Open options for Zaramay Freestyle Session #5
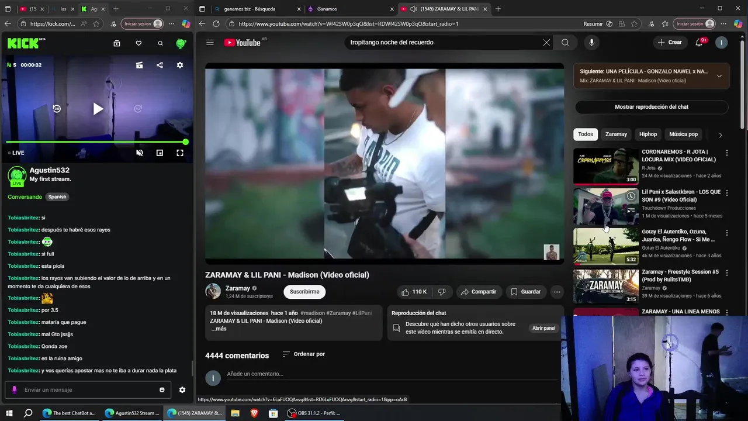This screenshot has height=421, width=748. pyautogui.click(x=727, y=273)
